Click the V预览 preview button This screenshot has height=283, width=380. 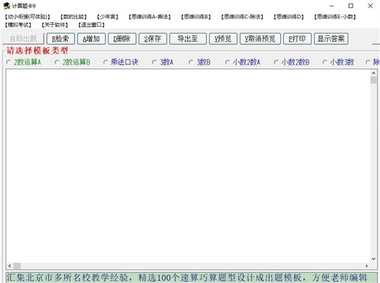coord(223,39)
